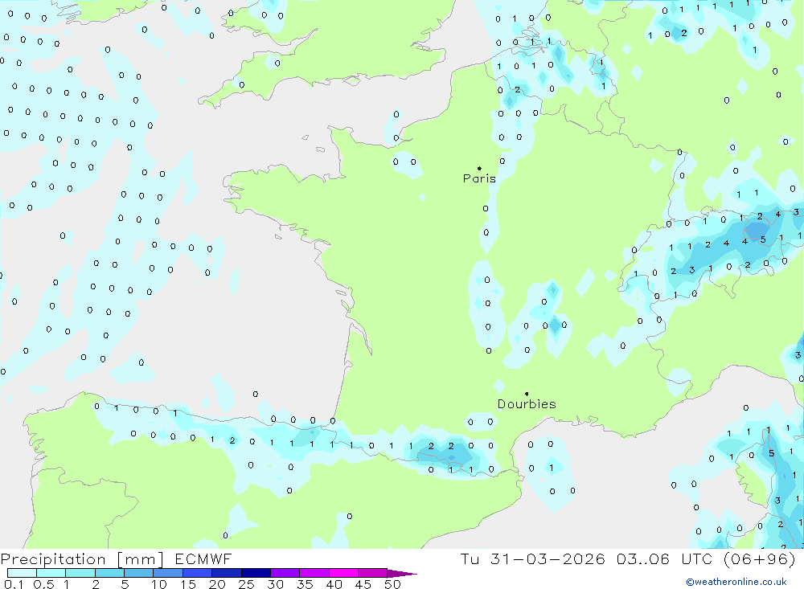Click the 03..06 UTC time label
Viewport: 804px width, 589px height.
tap(665, 558)
